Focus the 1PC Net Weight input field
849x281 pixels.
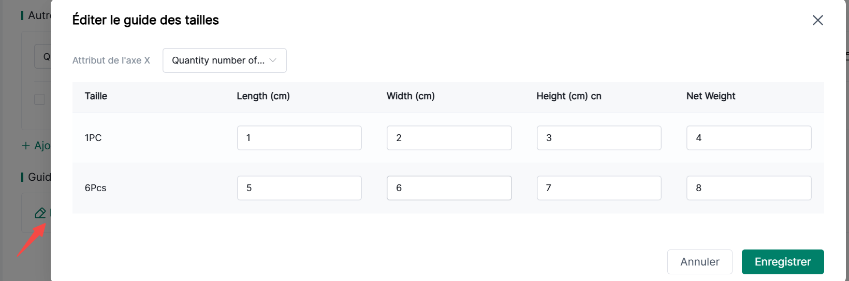click(749, 138)
